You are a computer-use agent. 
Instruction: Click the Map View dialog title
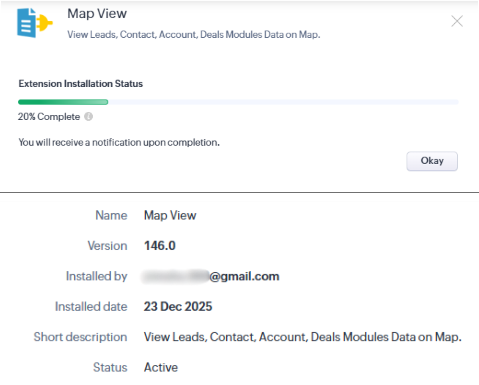[x=97, y=13]
